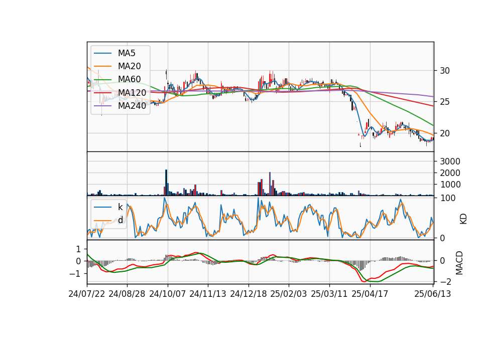The height and width of the screenshot is (346, 482).
Task: Click the 'k' legend label in KD panel
Action: pyautogui.click(x=120, y=207)
